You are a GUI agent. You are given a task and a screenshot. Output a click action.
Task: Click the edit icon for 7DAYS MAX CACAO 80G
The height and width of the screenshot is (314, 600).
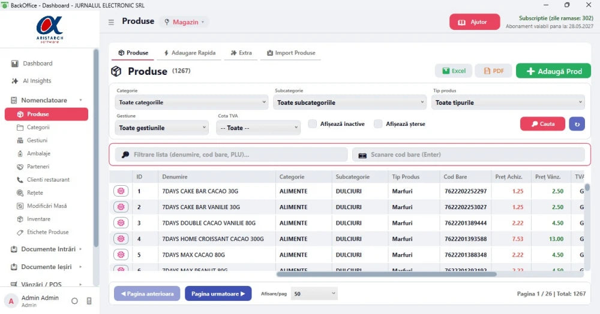[121, 255]
